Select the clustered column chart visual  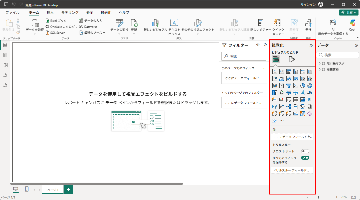click(x=296, y=72)
